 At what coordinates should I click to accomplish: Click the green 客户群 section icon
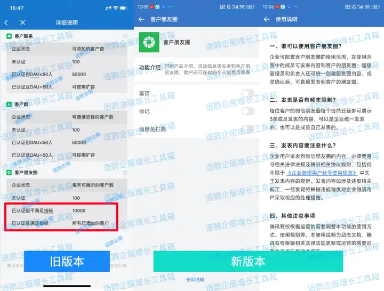[10, 104]
